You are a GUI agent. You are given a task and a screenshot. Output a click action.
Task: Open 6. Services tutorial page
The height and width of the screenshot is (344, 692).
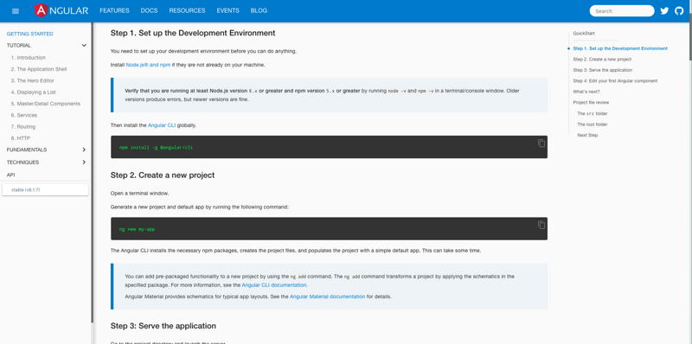(24, 115)
